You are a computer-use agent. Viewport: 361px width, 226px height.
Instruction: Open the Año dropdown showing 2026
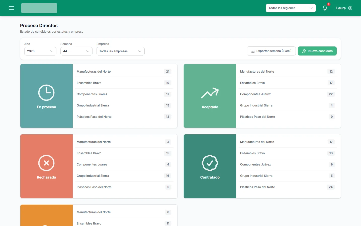[x=40, y=51]
